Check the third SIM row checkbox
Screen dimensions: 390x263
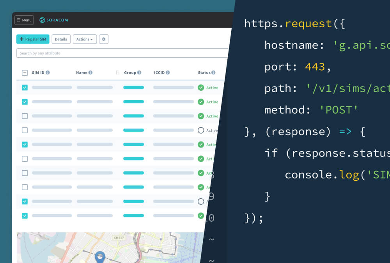[x=25, y=116]
